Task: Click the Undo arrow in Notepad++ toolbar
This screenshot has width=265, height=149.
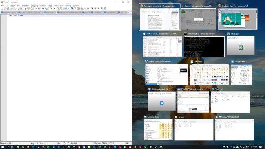Action: click(x=36, y=9)
